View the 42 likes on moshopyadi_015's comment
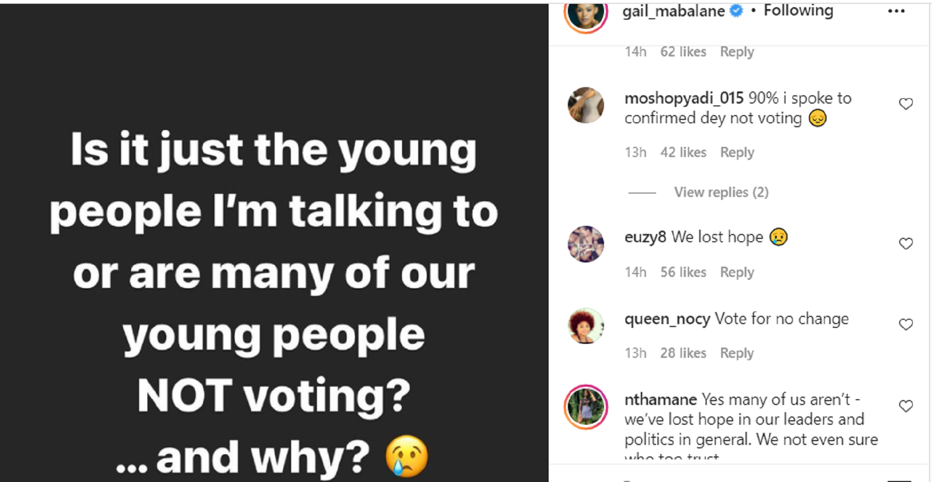This screenshot has width=932, height=482. tap(683, 152)
